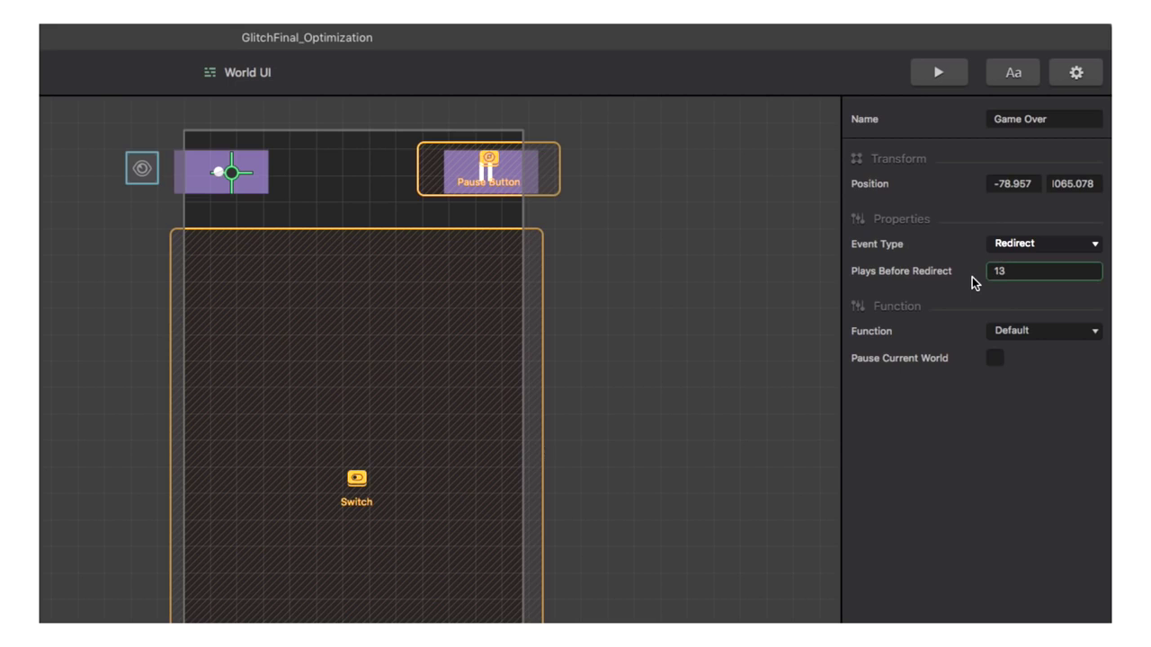Select the yellow Switch node icon

[357, 478]
